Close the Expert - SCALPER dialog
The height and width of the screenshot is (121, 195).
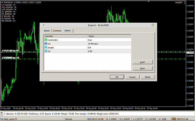click(x=153, y=25)
